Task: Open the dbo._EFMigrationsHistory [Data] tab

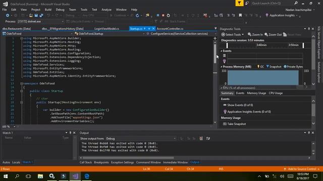Action: pyautogui.click(x=63, y=29)
